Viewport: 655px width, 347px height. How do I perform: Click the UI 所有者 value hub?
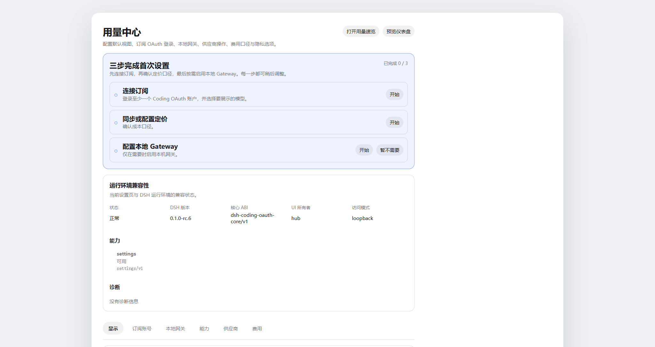point(296,218)
